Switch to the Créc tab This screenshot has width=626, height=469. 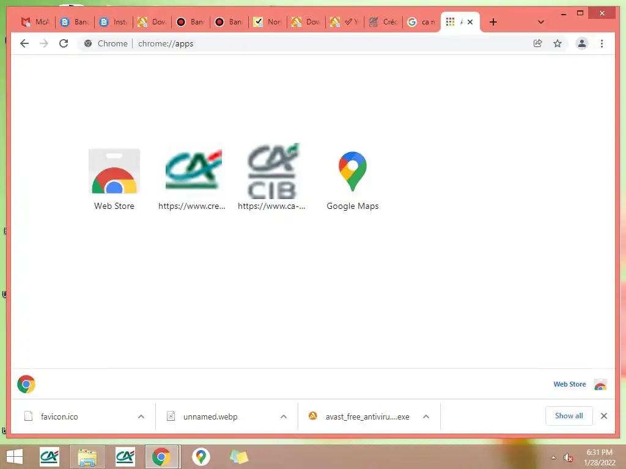tap(384, 22)
